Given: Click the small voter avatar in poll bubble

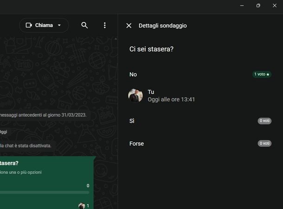Looking at the screenshot, I should point(82,206).
